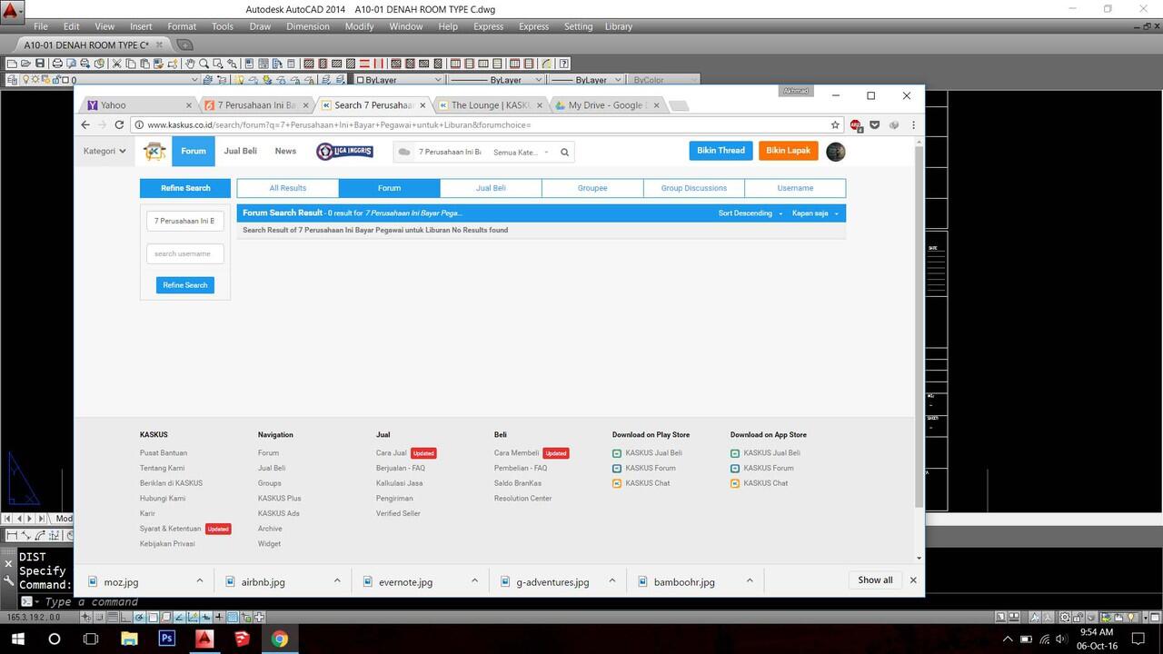Click the bottom Refine Search button

(x=185, y=285)
